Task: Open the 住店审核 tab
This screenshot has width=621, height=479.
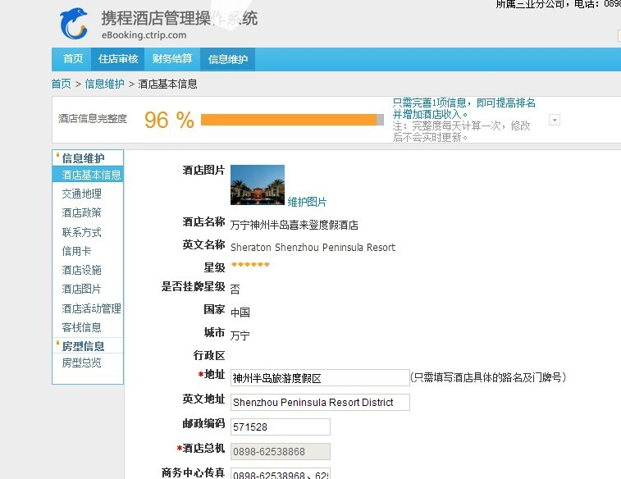Action: coord(118,59)
